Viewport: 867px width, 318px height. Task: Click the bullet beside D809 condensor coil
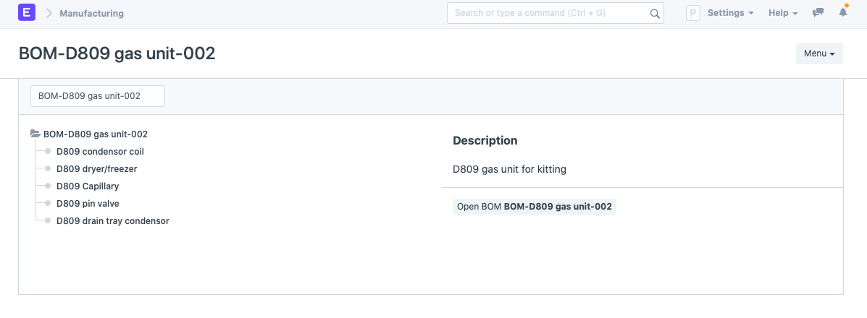pyautogui.click(x=48, y=151)
